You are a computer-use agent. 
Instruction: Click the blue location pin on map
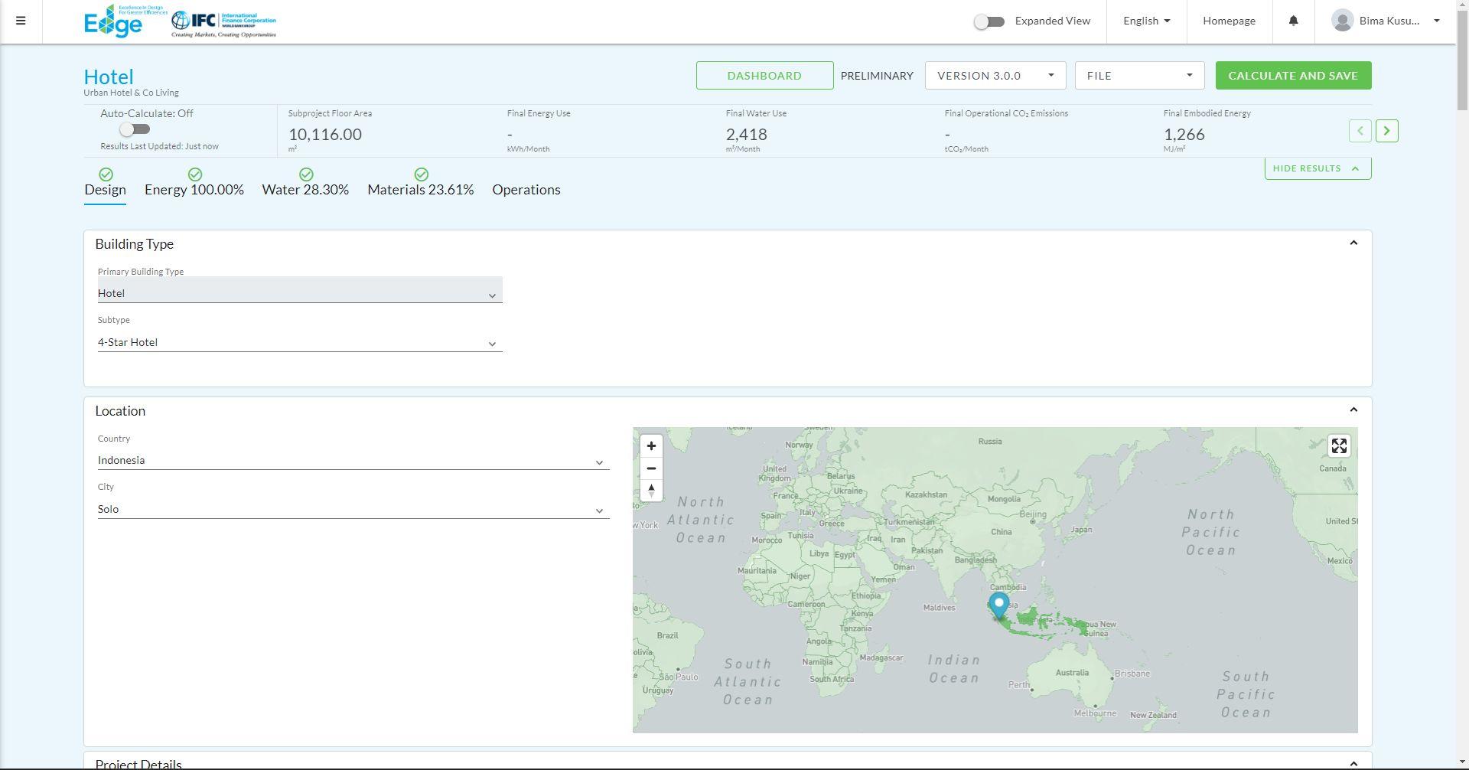pyautogui.click(x=998, y=605)
